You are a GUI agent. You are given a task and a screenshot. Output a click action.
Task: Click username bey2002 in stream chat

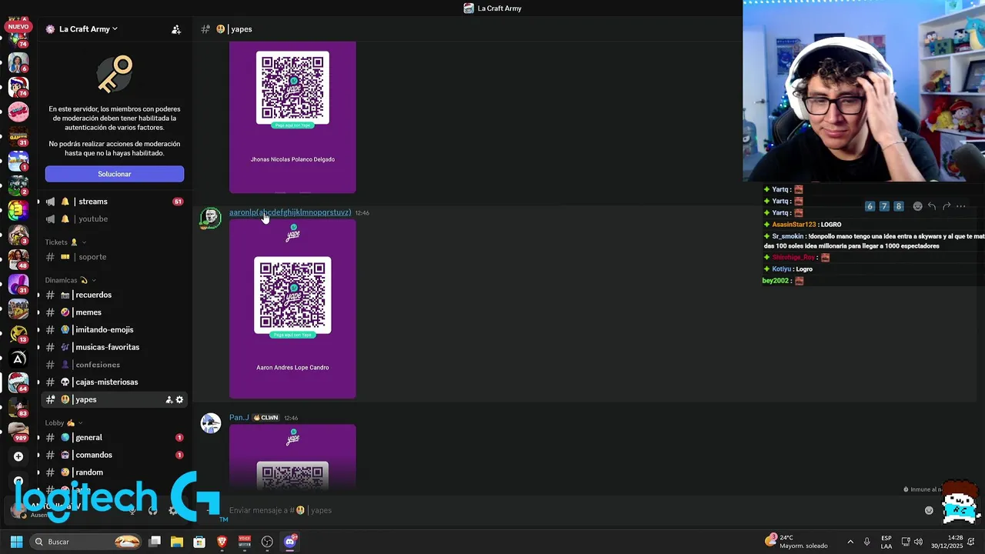776,281
